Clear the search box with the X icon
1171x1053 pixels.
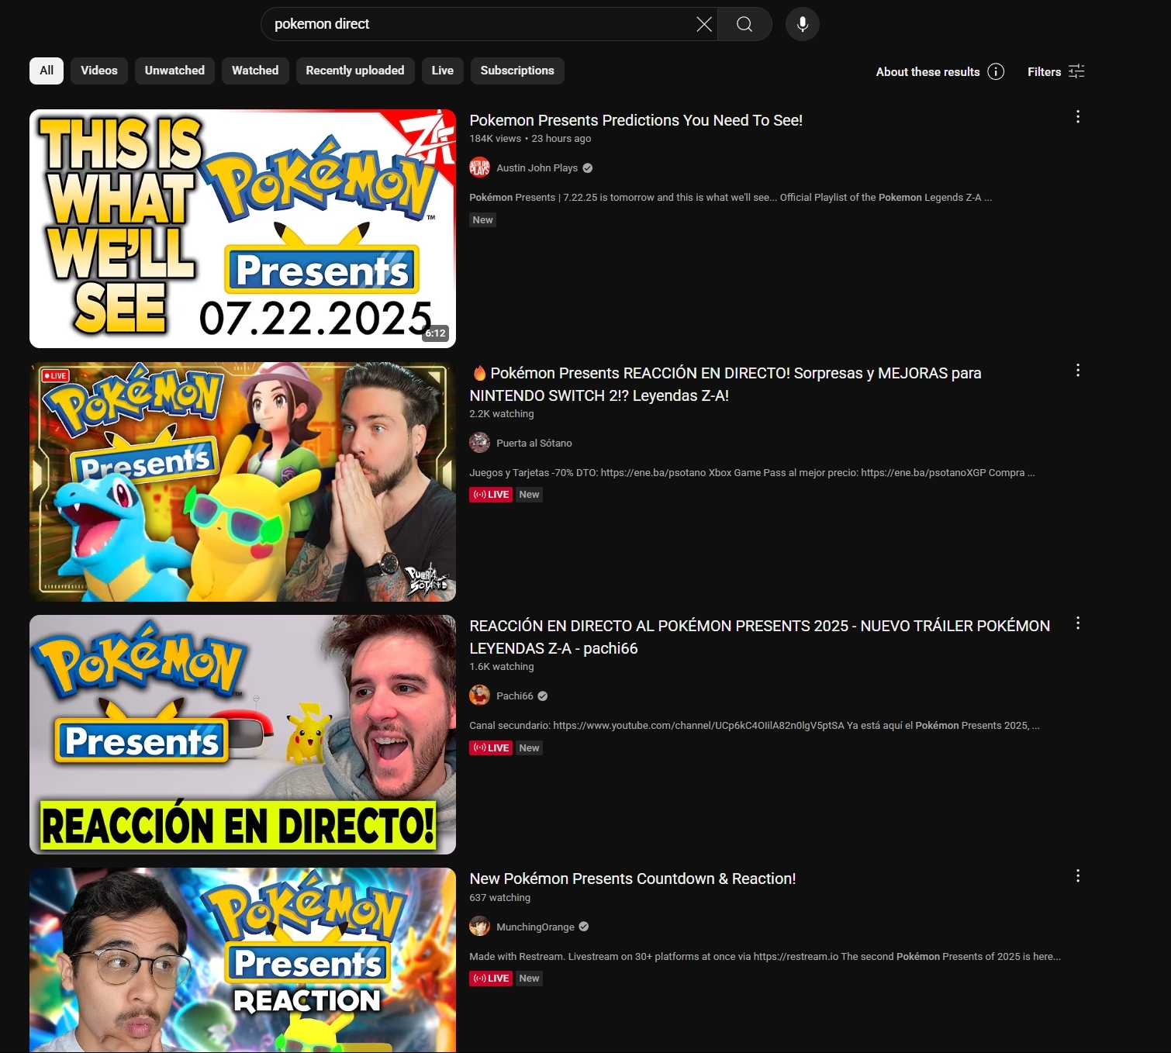703,24
